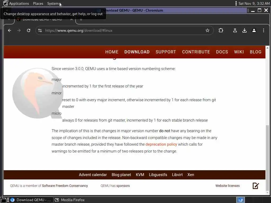Open the Advent calendar footer link
271x203 pixels.
pyautogui.click(x=93, y=175)
